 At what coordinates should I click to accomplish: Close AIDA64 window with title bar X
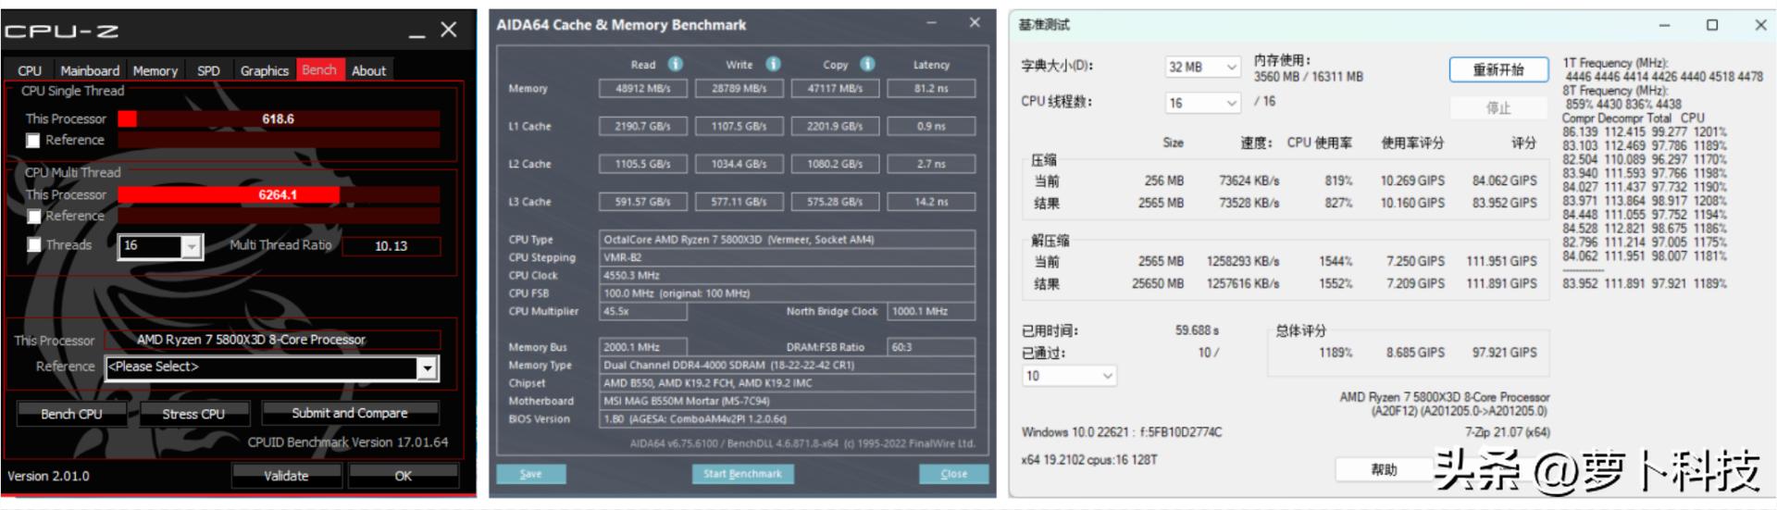pyautogui.click(x=975, y=23)
